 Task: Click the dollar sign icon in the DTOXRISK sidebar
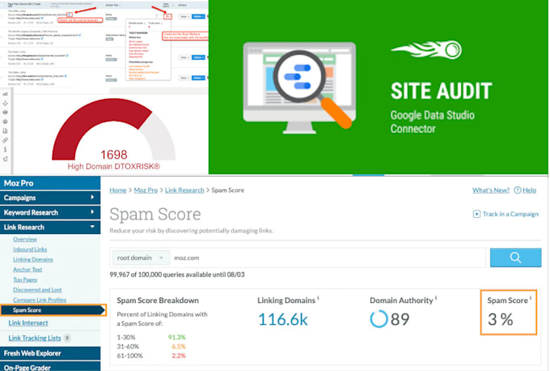pyautogui.click(x=6, y=149)
